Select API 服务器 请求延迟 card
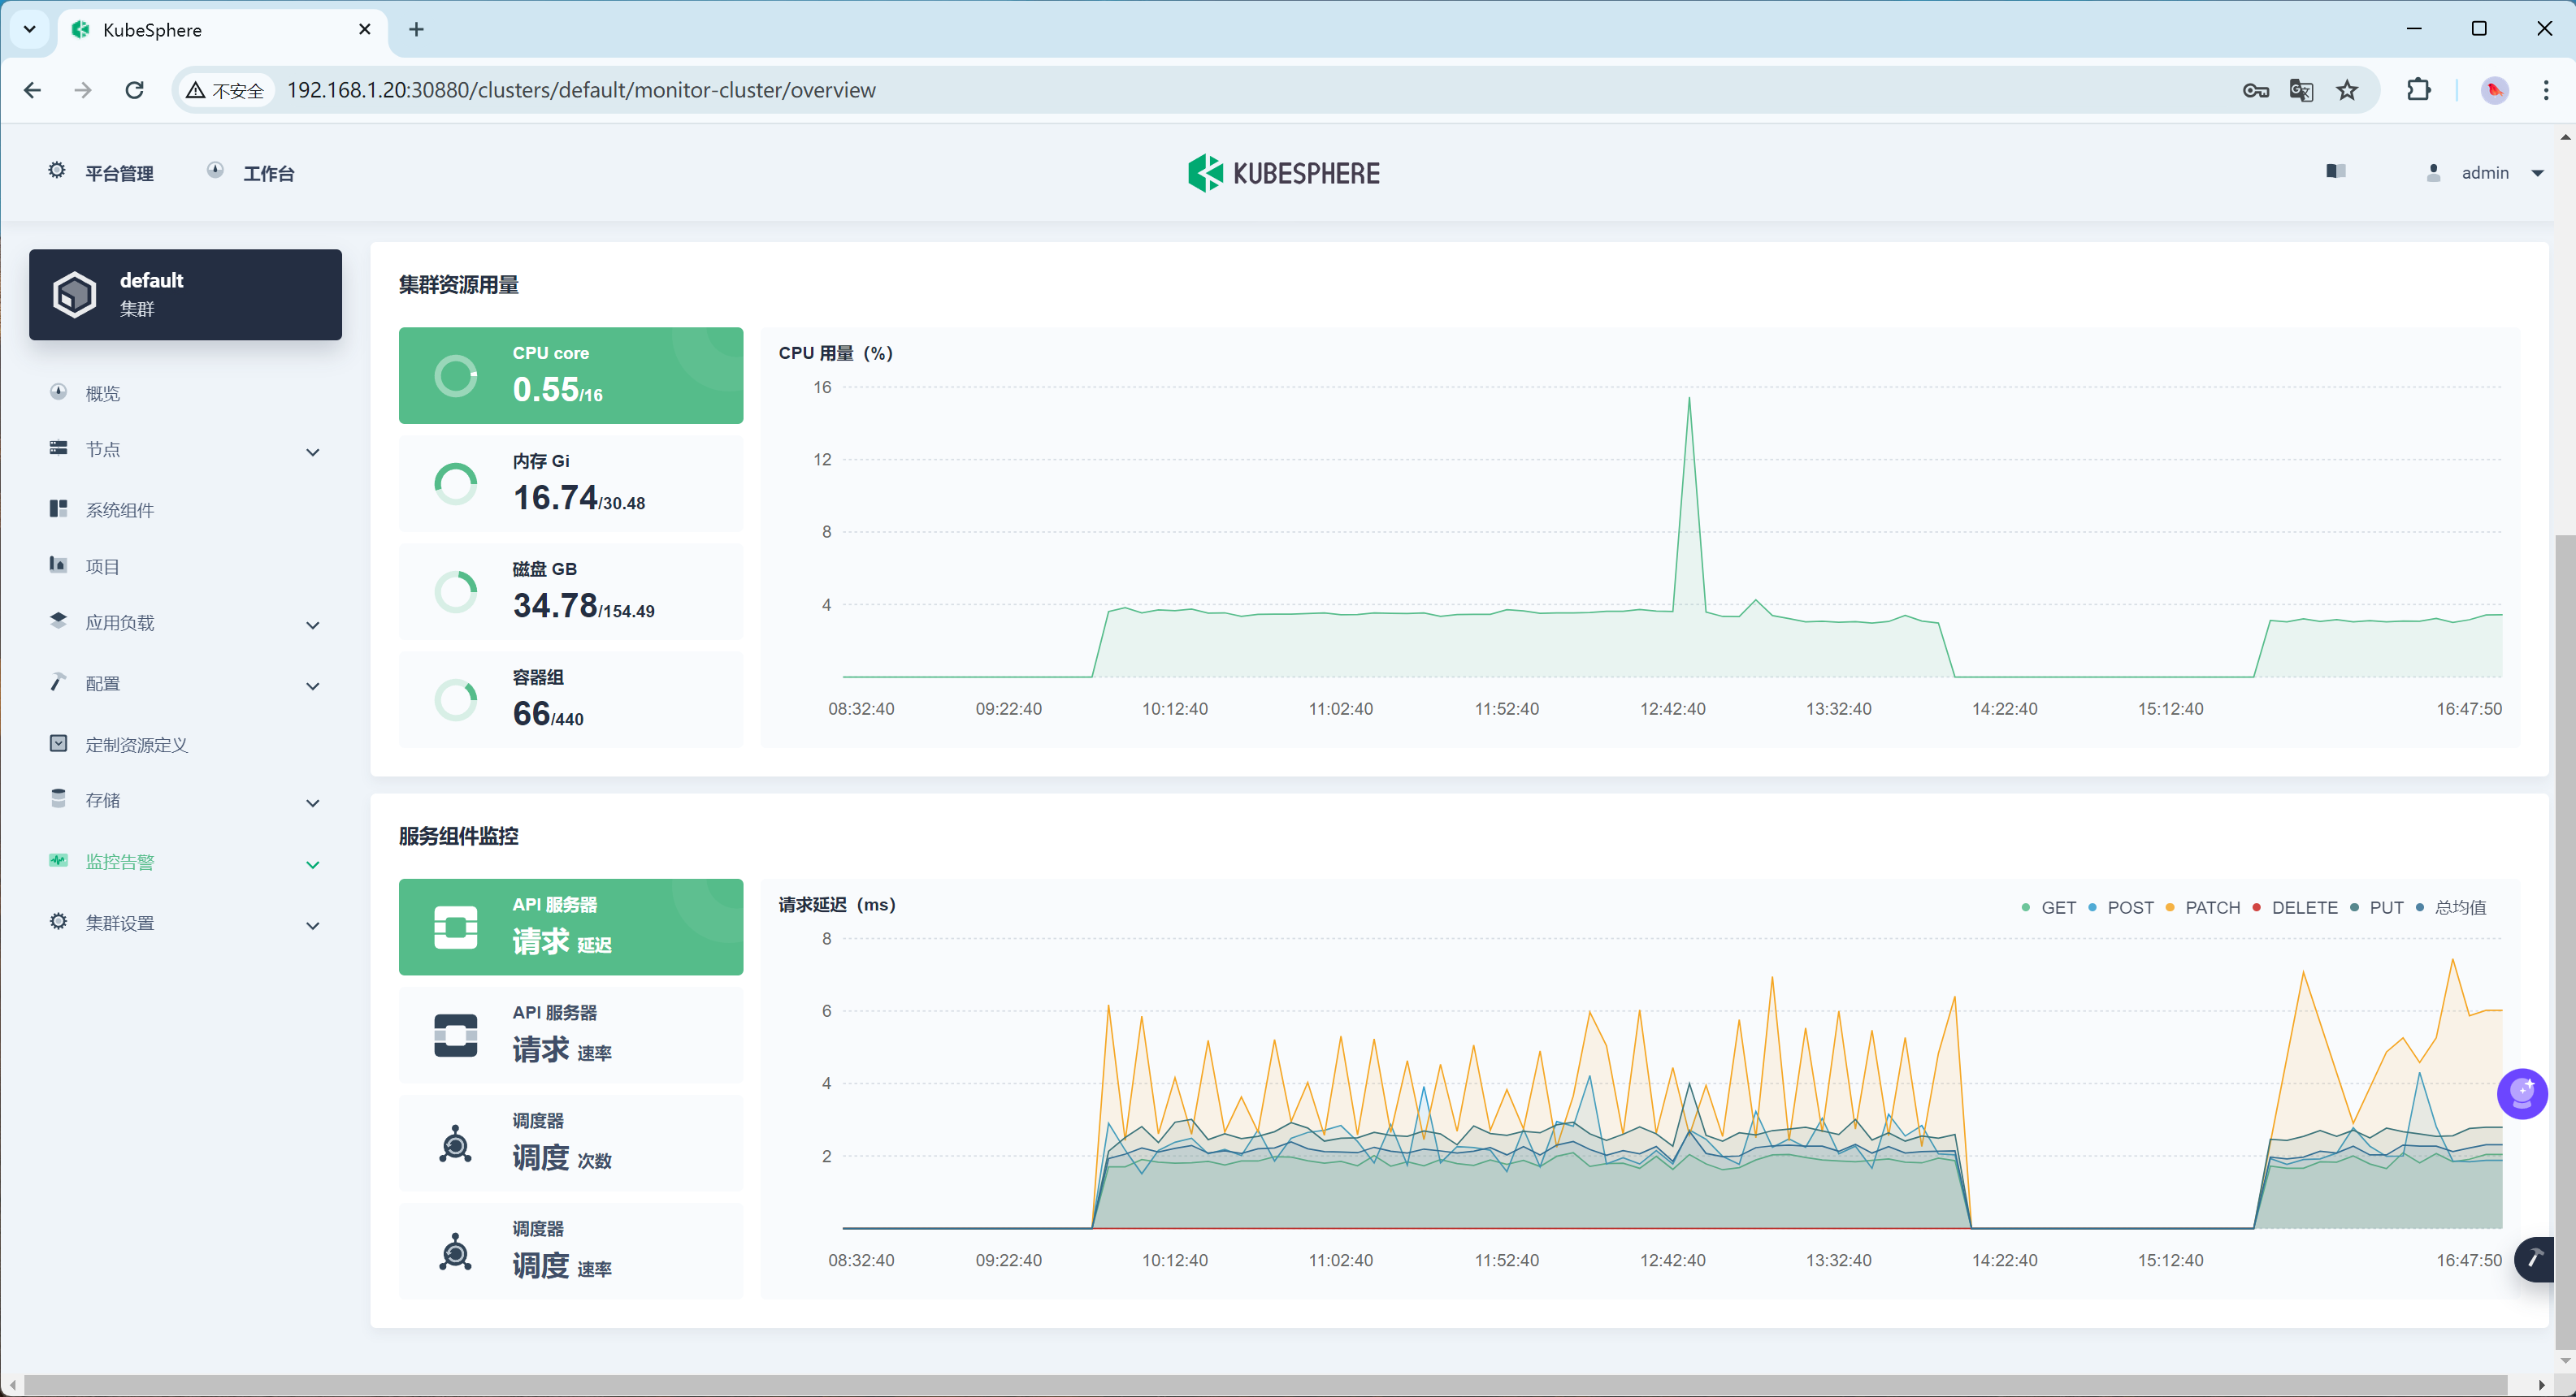The width and height of the screenshot is (2576, 1397). click(x=570, y=927)
